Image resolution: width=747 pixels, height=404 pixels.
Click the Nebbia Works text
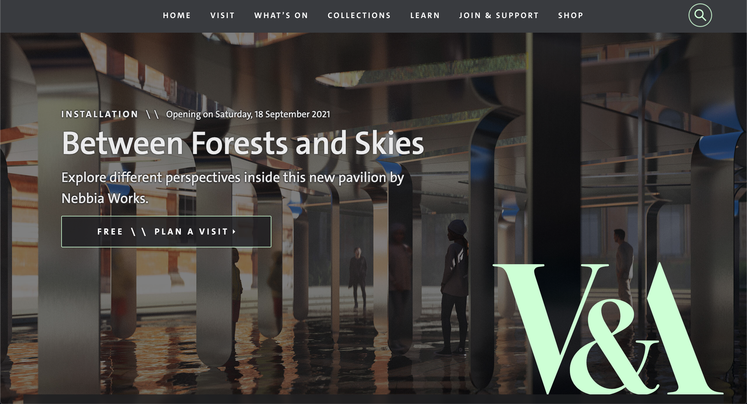click(105, 198)
